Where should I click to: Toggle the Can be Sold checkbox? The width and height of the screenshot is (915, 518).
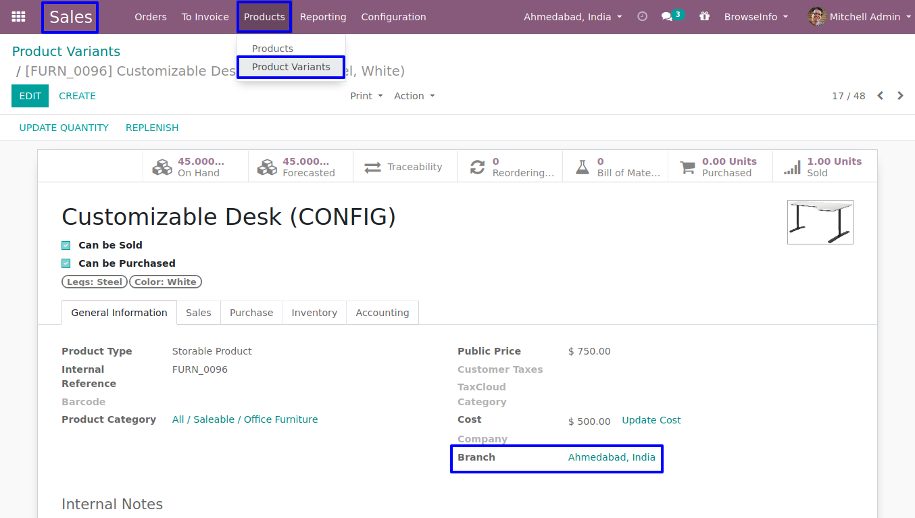pos(66,245)
